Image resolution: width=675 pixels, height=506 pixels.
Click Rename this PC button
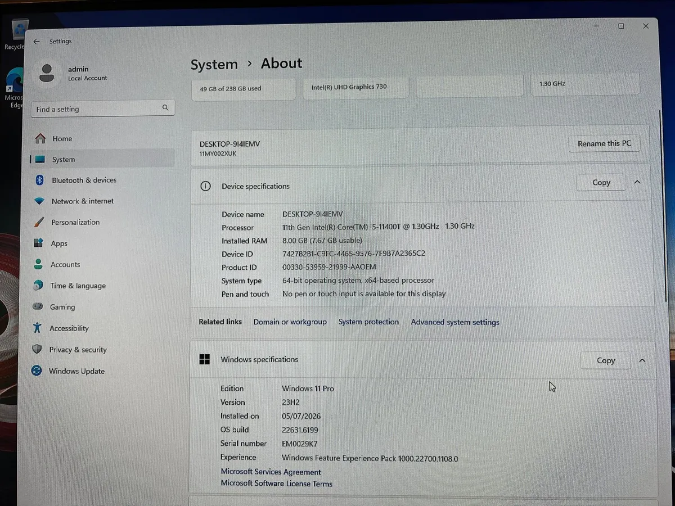604,143
